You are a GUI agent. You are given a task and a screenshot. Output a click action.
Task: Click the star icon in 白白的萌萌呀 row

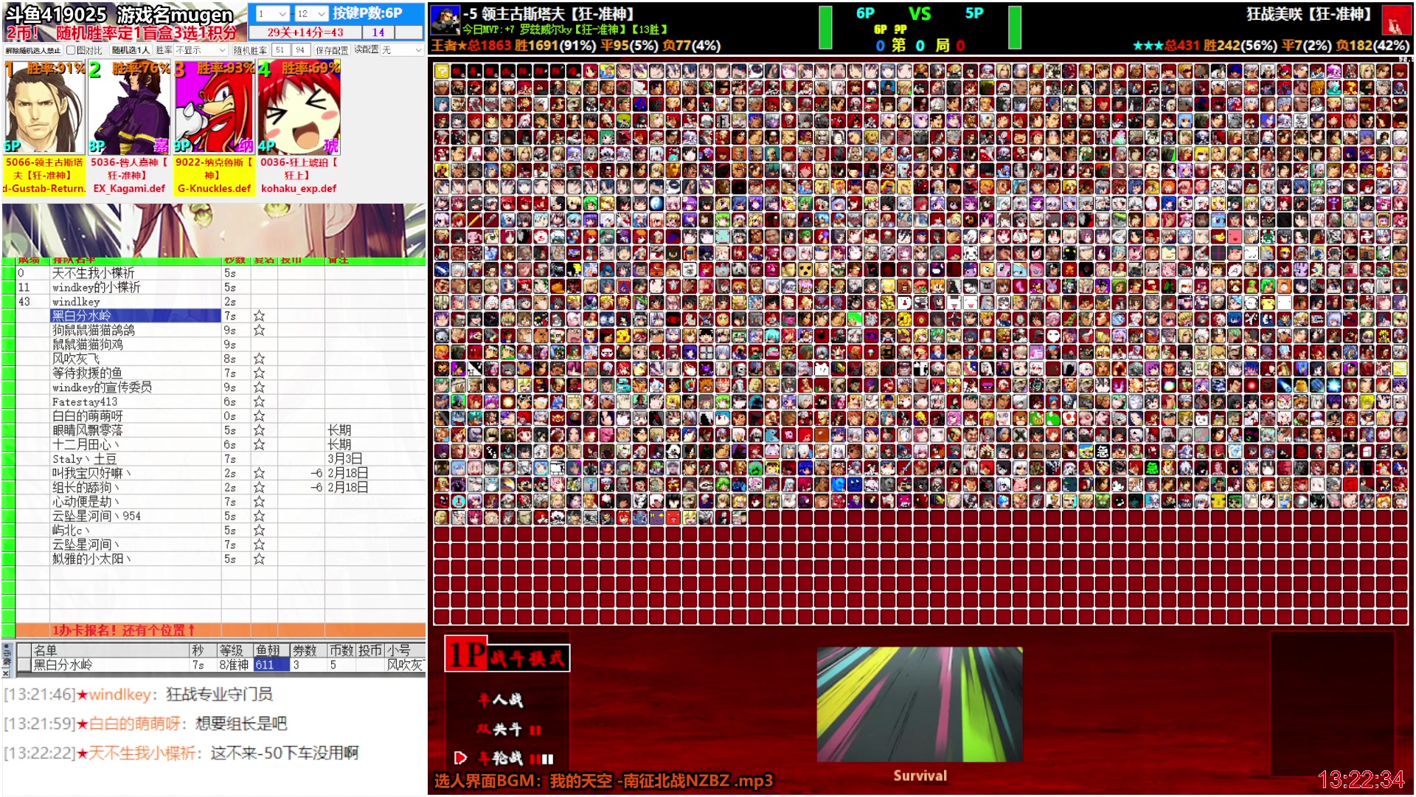pyautogui.click(x=259, y=415)
